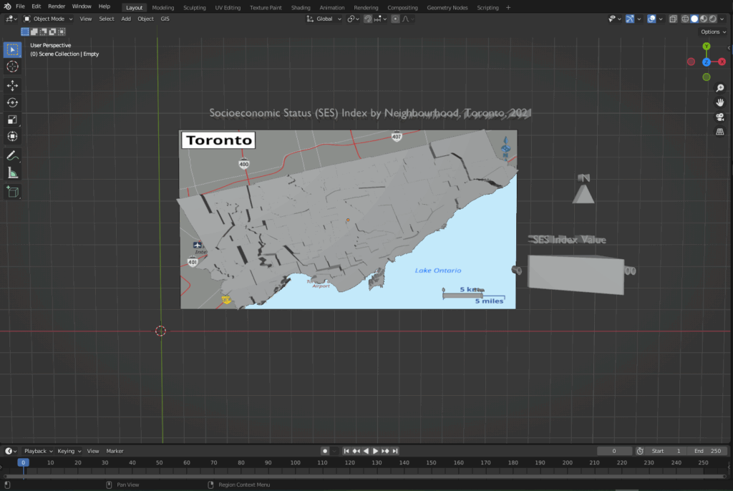Select the Cursor tool in toolbar
This screenshot has width=733, height=491.
pyautogui.click(x=12, y=67)
